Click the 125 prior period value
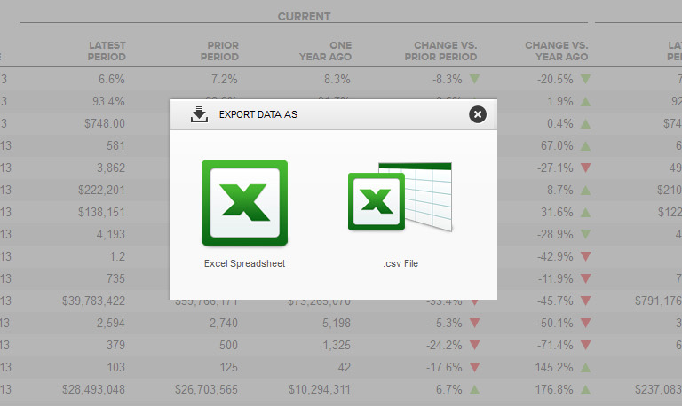 click(229, 367)
